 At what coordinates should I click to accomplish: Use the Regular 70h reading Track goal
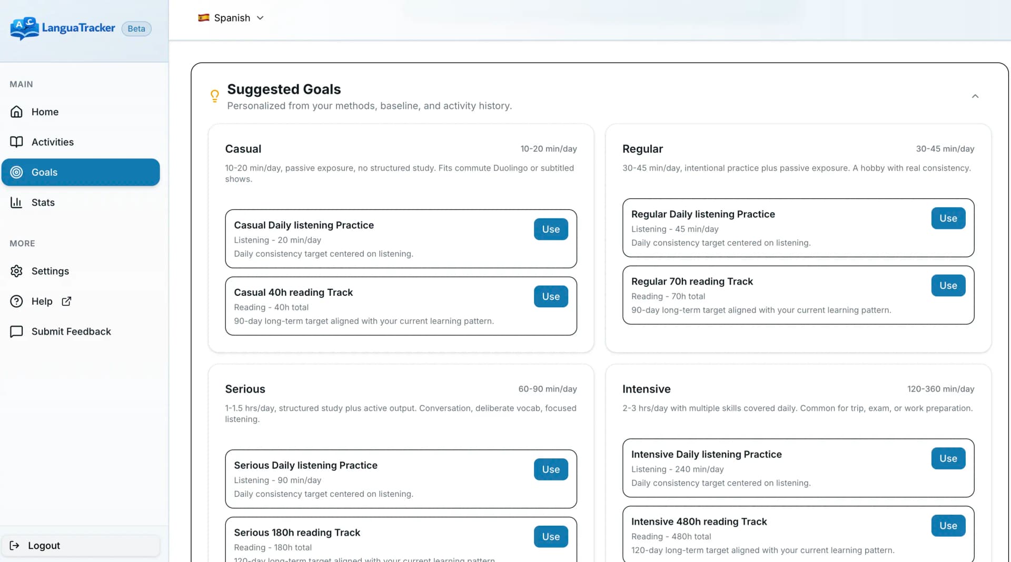pyautogui.click(x=947, y=285)
